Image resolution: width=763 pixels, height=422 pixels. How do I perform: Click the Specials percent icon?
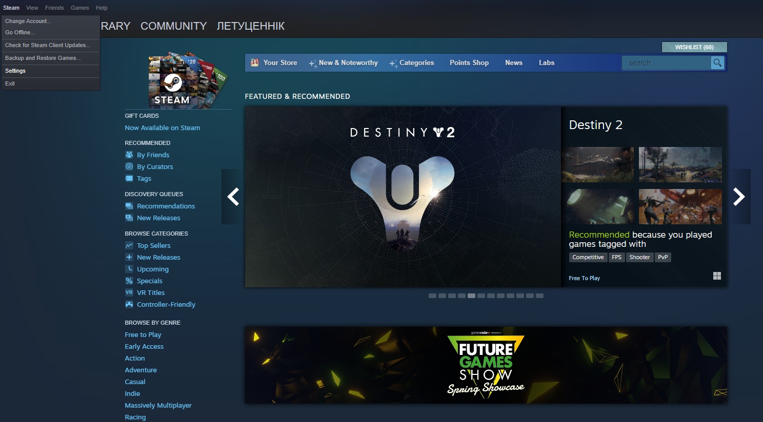[x=129, y=281]
